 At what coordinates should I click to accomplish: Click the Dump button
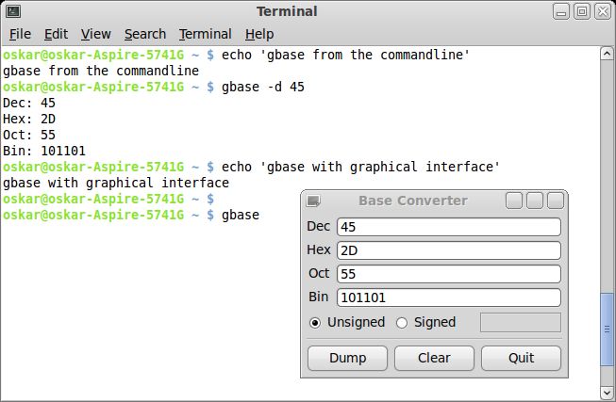348,358
